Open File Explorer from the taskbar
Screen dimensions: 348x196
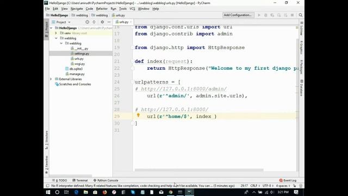point(86,192)
